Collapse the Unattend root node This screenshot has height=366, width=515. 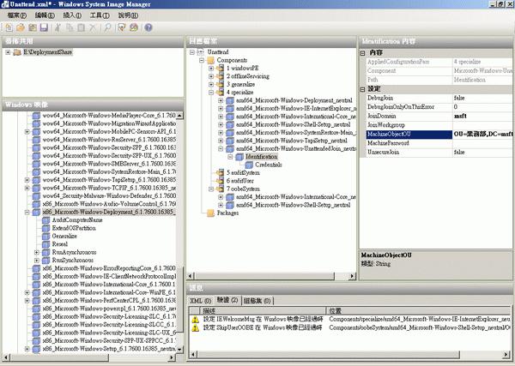click(x=192, y=52)
